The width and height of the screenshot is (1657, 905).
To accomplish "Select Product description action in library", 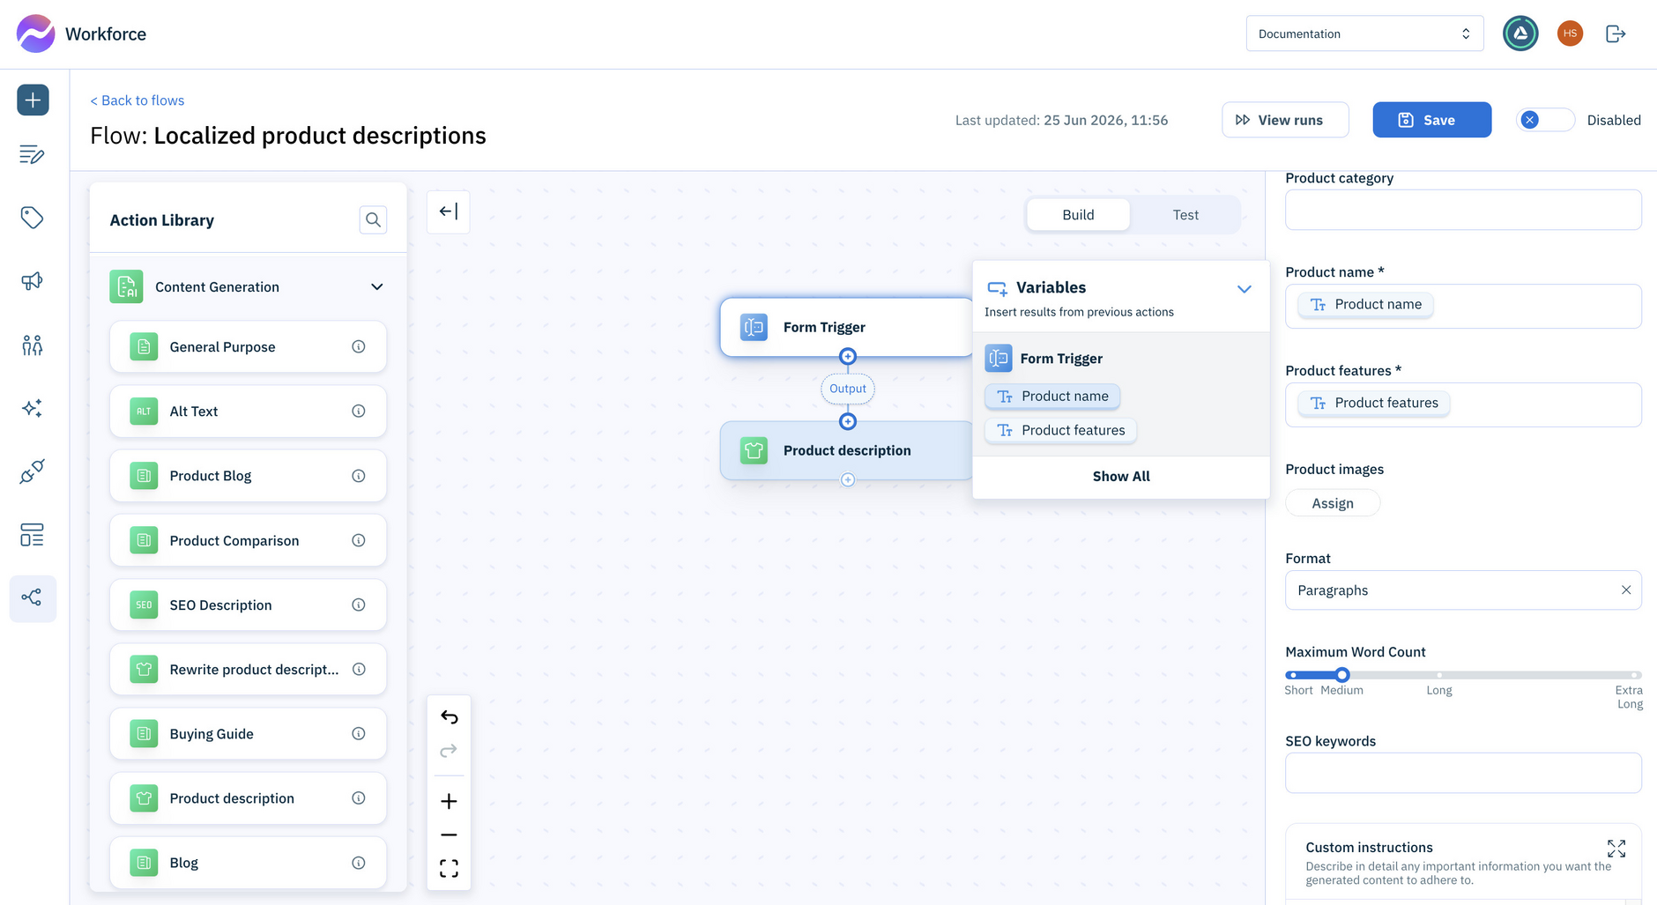I will [x=248, y=798].
